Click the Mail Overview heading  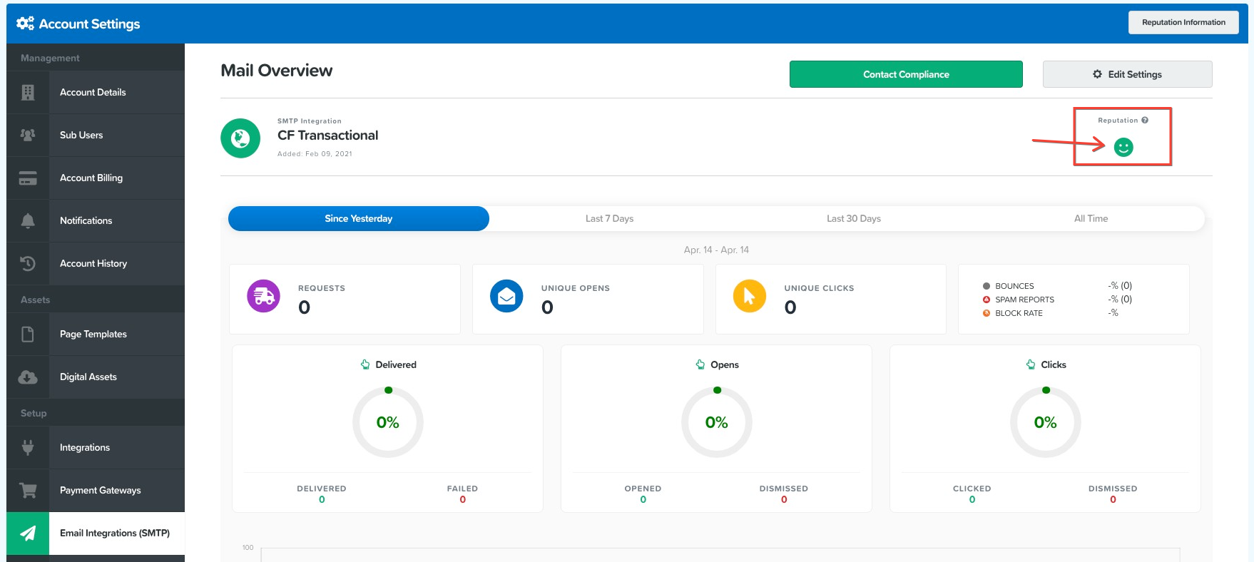[x=277, y=71]
